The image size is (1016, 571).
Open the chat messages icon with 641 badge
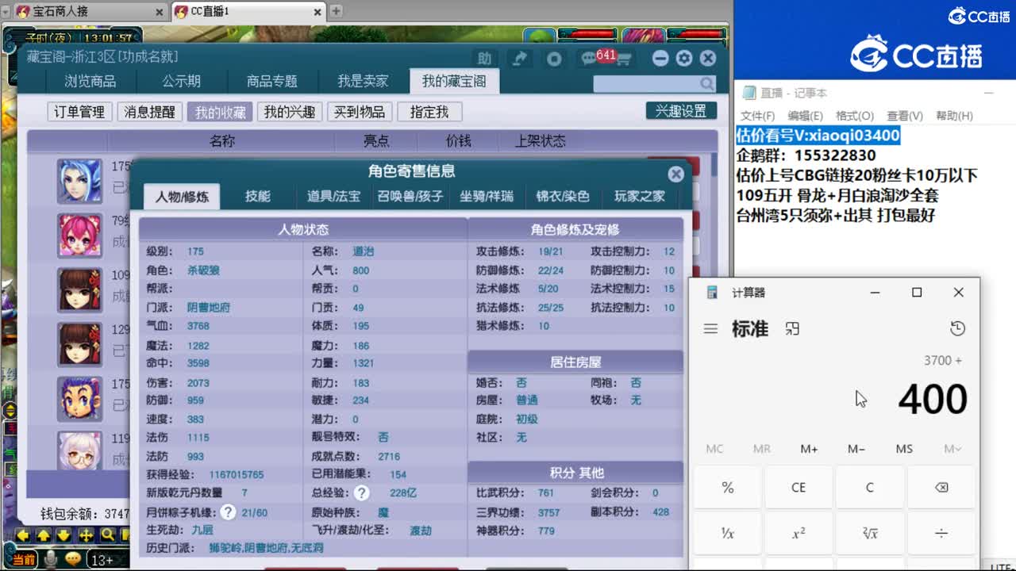(587, 59)
